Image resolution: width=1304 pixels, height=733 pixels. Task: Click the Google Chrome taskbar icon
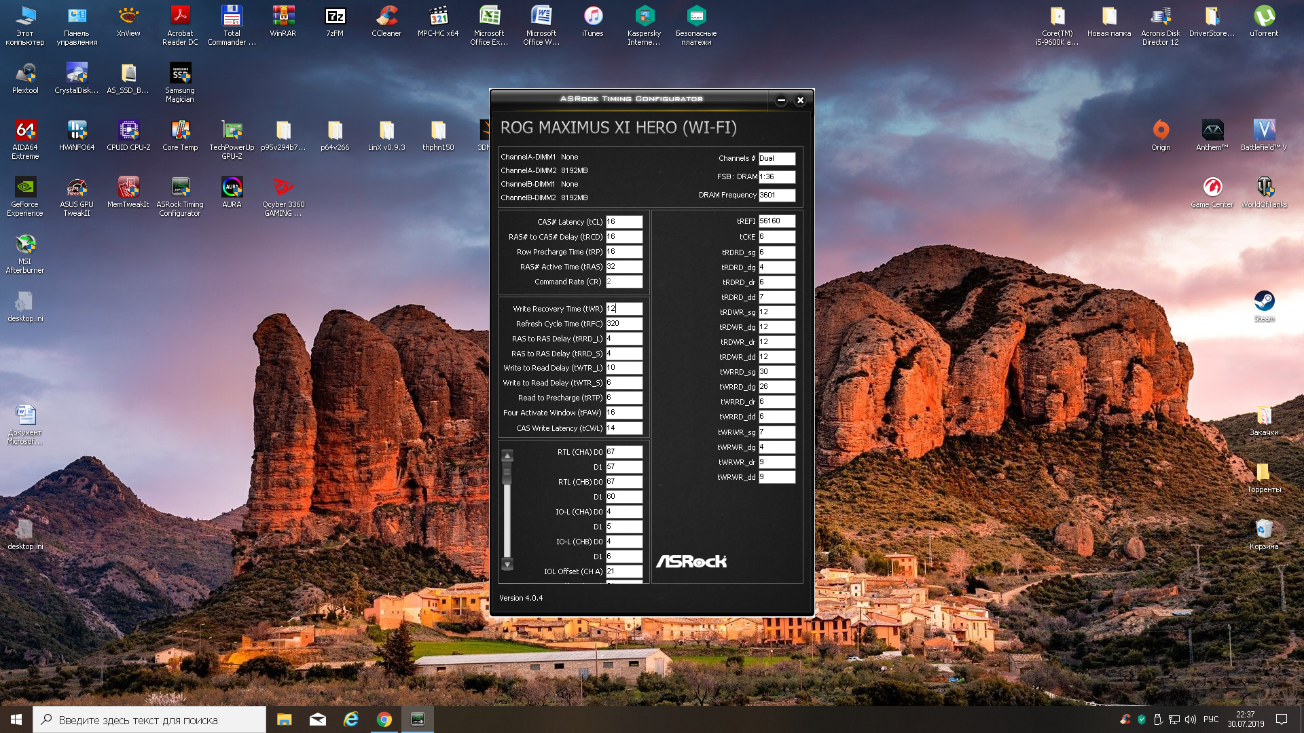pyautogui.click(x=384, y=719)
